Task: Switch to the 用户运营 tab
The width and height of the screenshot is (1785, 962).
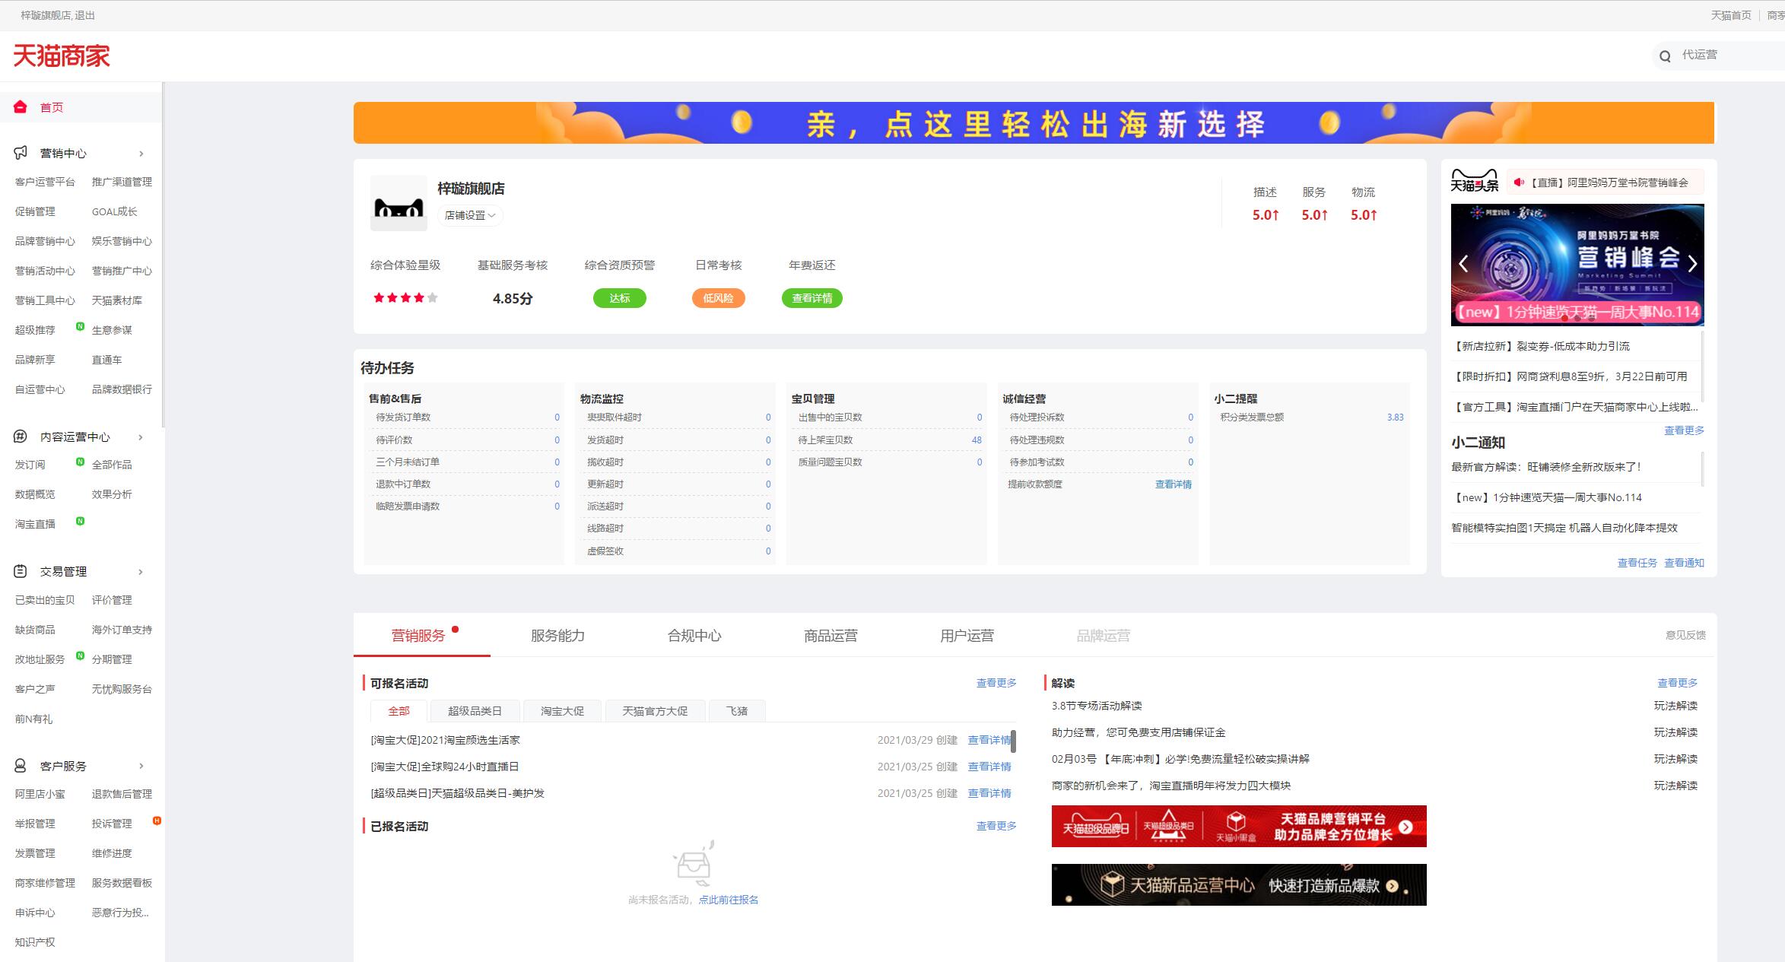Action: (967, 636)
